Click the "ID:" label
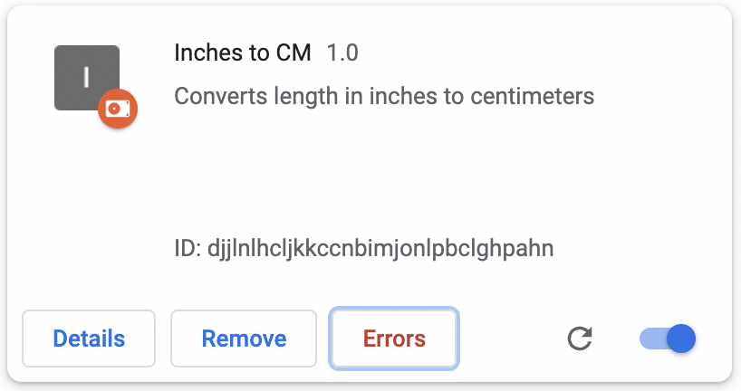The image size is (741, 391). (x=188, y=247)
